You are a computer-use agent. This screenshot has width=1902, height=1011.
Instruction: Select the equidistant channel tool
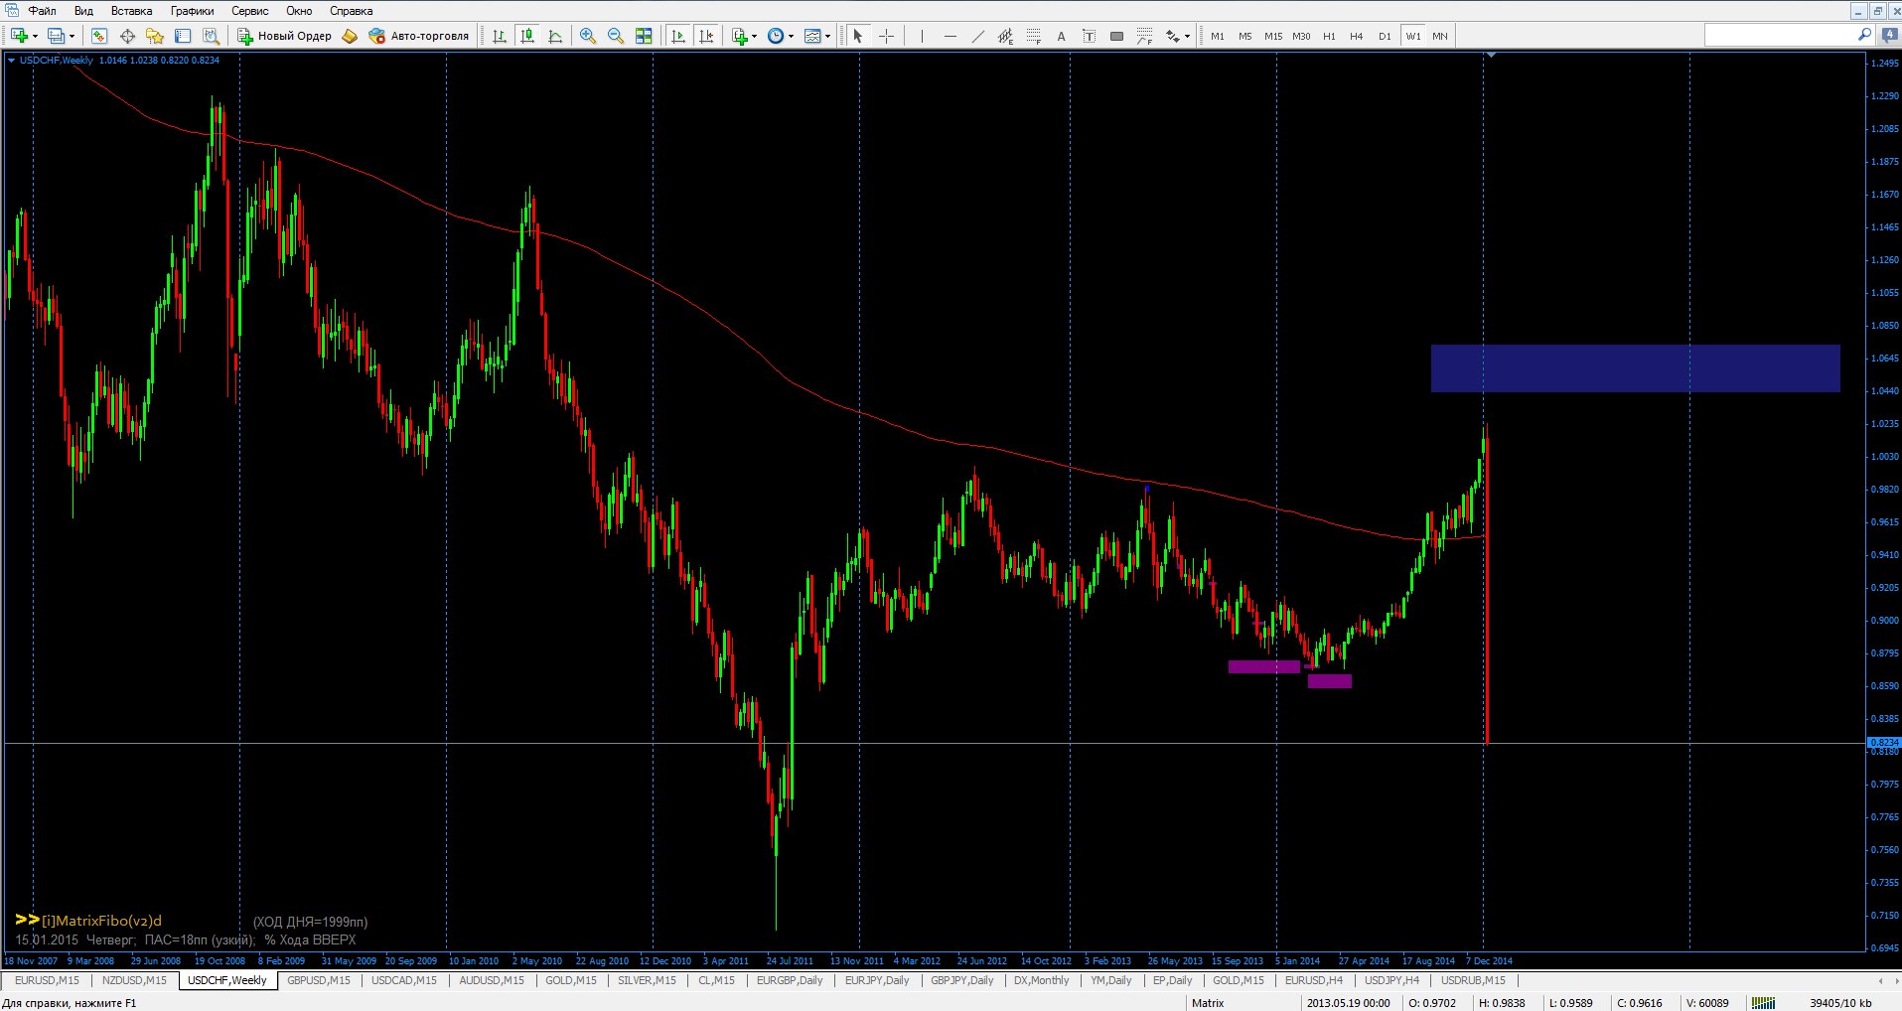1005,36
